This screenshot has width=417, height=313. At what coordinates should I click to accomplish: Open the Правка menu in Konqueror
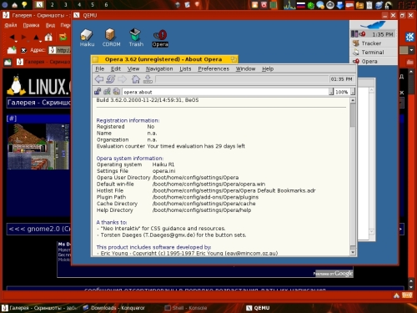[x=31, y=25]
